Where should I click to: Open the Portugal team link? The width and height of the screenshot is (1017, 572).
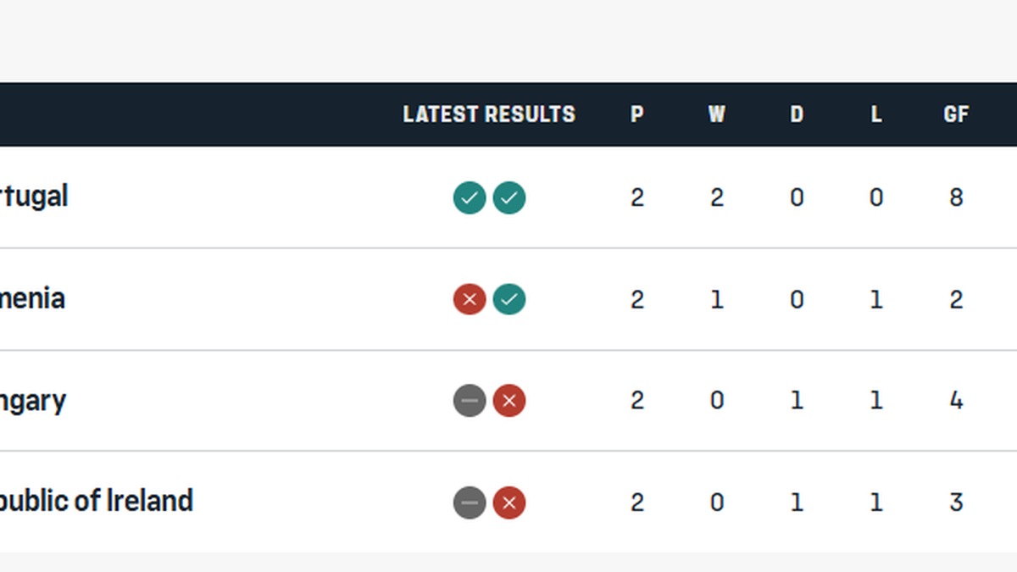(32, 197)
